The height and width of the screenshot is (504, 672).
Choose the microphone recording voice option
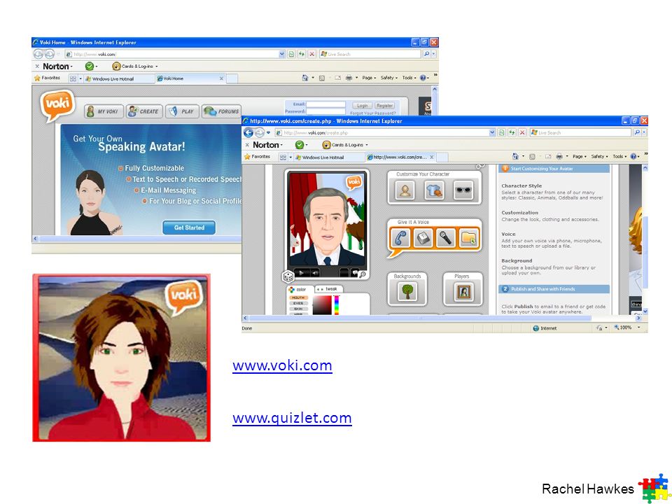click(446, 238)
